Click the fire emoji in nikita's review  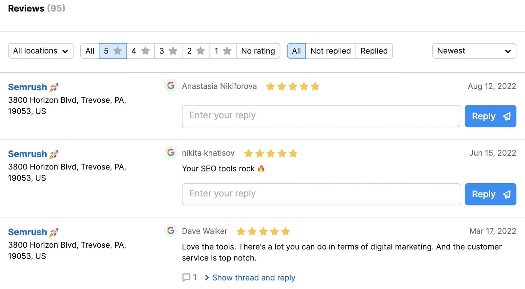point(261,168)
